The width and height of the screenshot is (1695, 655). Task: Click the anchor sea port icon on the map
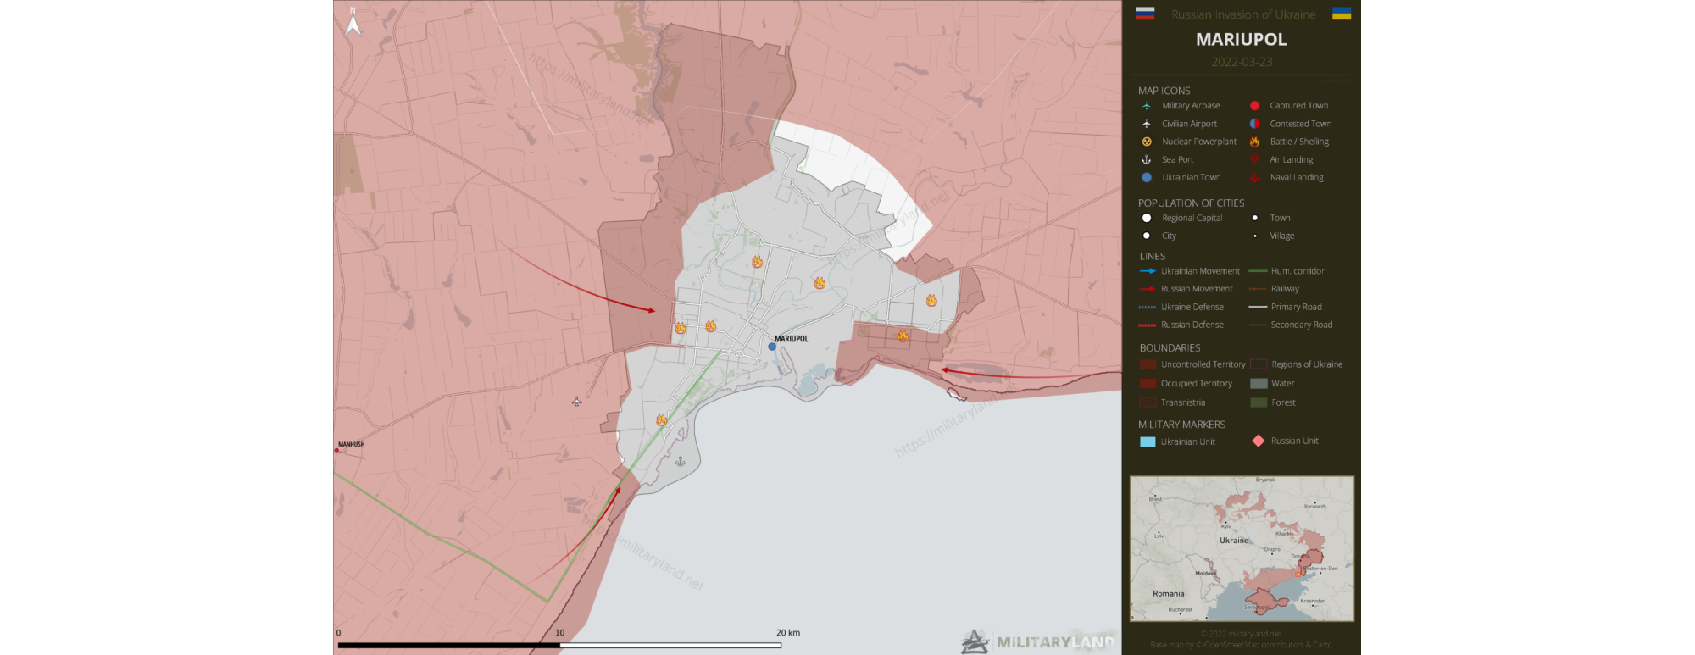coord(680,462)
